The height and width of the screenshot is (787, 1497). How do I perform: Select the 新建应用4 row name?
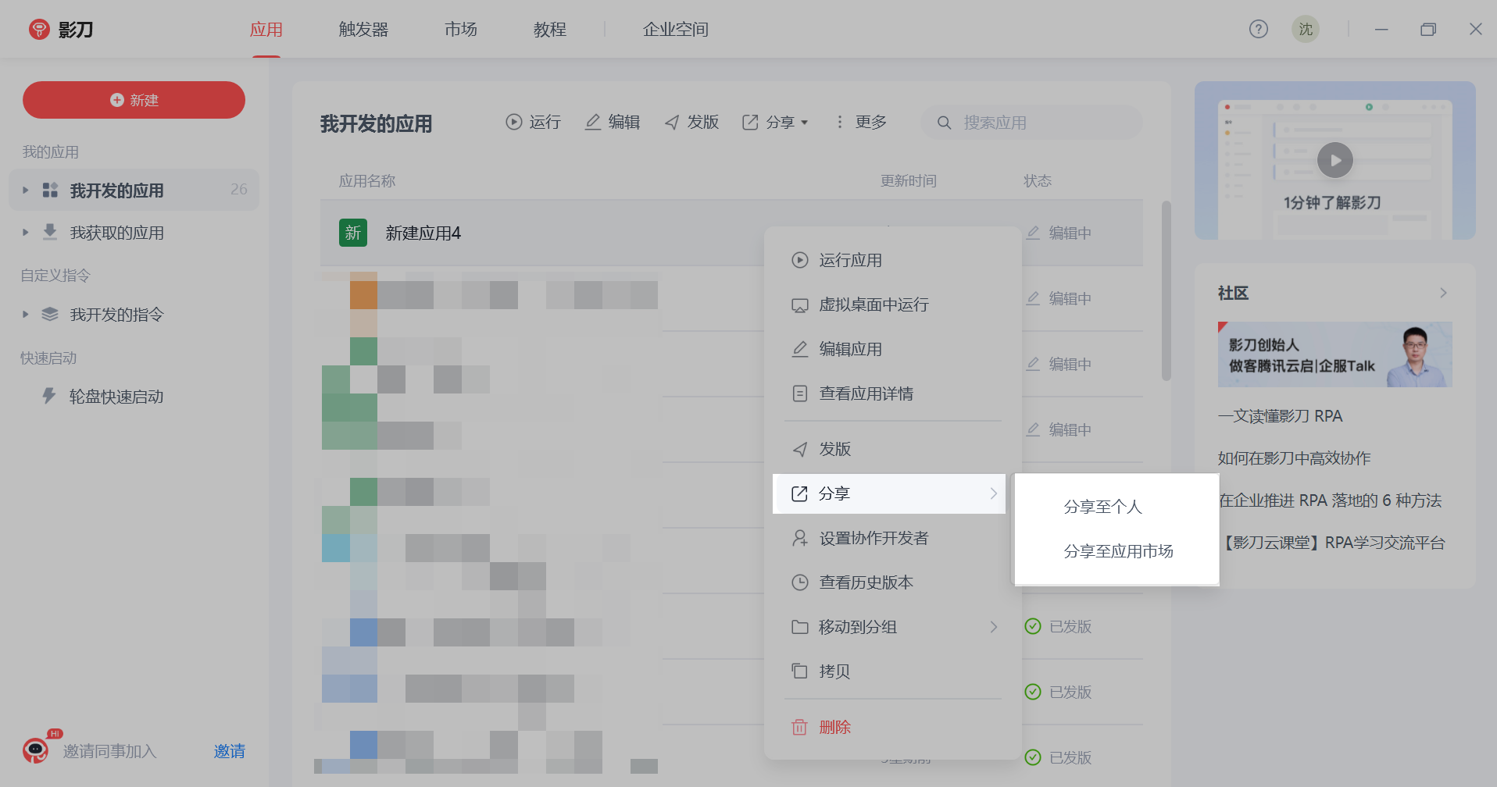pyautogui.click(x=423, y=233)
